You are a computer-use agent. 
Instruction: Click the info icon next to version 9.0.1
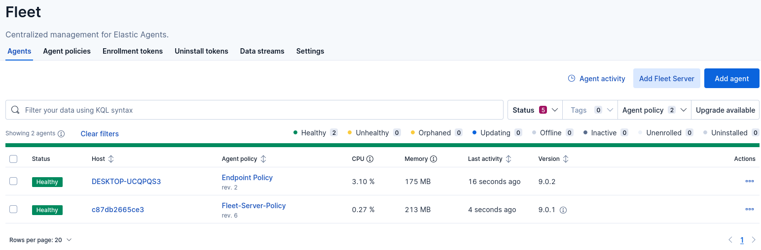pos(563,210)
